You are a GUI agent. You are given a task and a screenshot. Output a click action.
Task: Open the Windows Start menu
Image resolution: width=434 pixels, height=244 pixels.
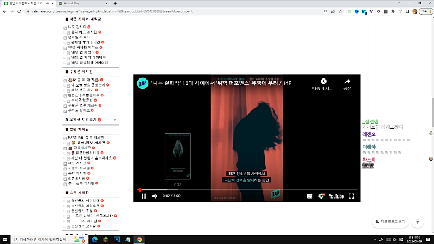click(5, 239)
